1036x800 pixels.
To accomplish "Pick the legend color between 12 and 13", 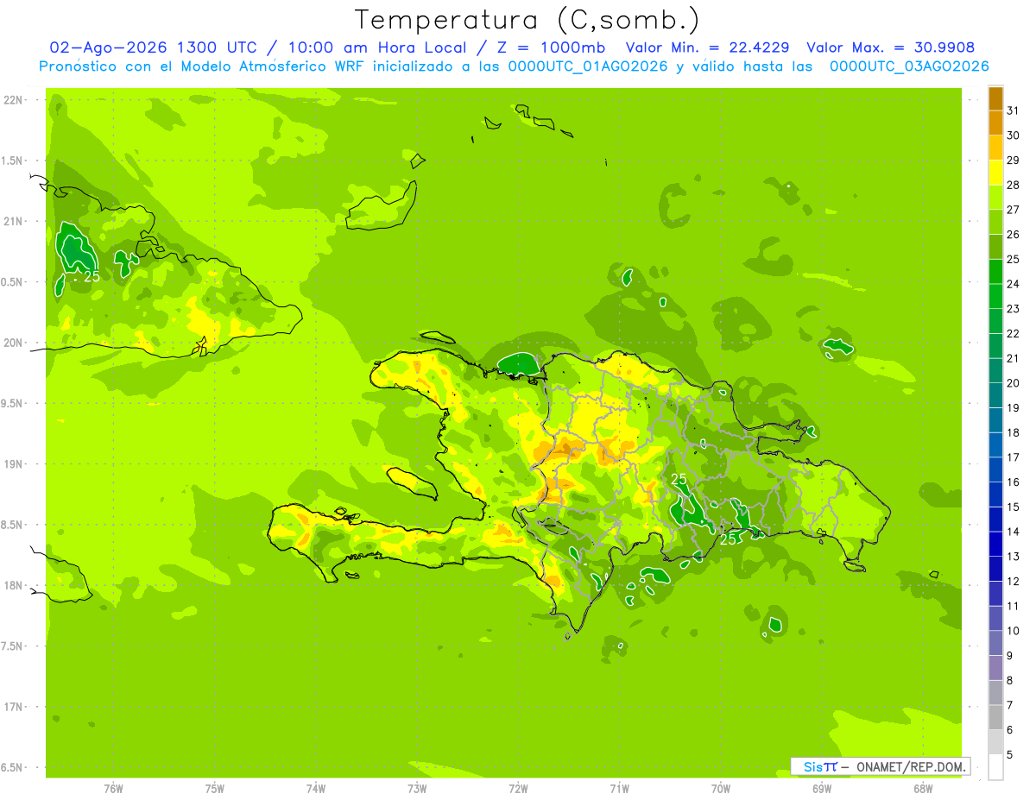I will [x=995, y=569].
